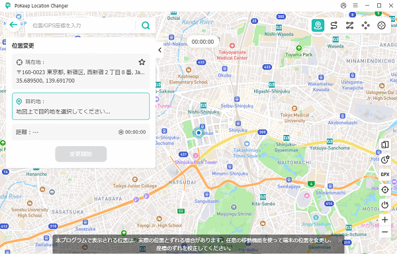Click Kashiwagi Elementary School label
Image resolution: width=397 pixels, height=254 pixels.
pyautogui.click(x=189, y=79)
